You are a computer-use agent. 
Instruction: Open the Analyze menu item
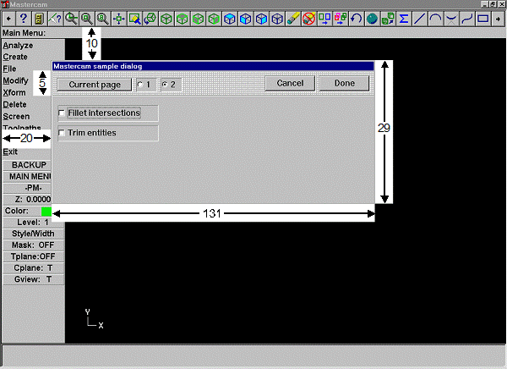(x=17, y=45)
